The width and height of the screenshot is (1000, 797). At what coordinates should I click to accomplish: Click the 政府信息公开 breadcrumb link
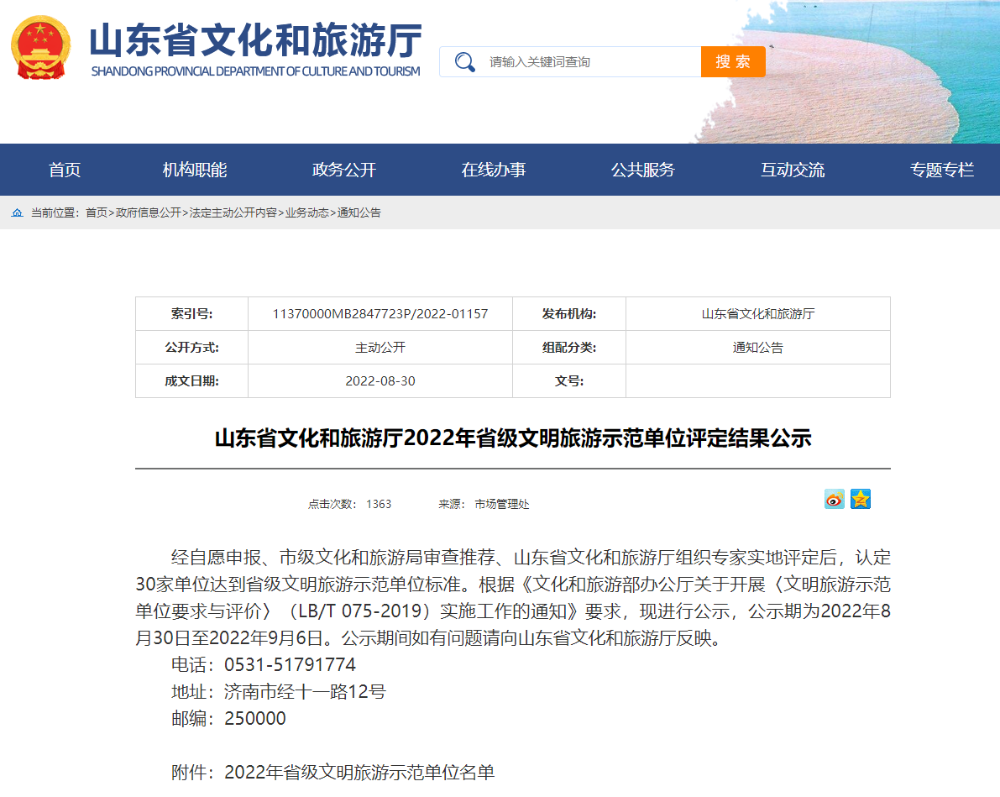click(149, 212)
